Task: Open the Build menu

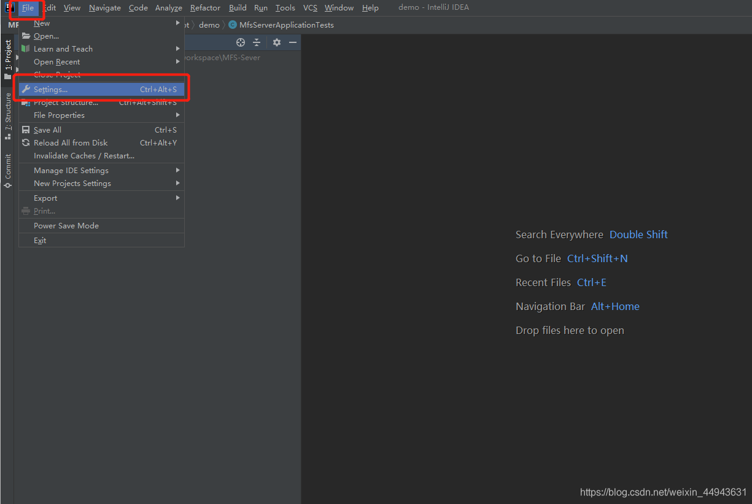Action: pyautogui.click(x=238, y=8)
